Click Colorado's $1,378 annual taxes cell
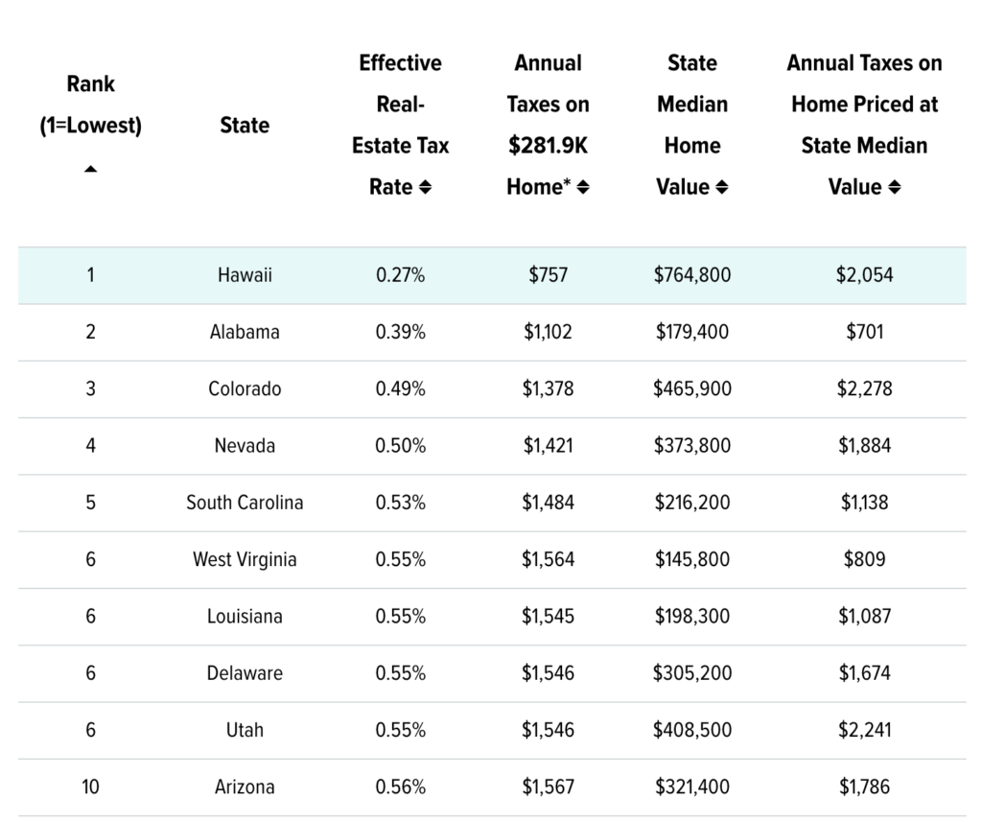Viewport: 982px width, 822px height. (x=548, y=388)
